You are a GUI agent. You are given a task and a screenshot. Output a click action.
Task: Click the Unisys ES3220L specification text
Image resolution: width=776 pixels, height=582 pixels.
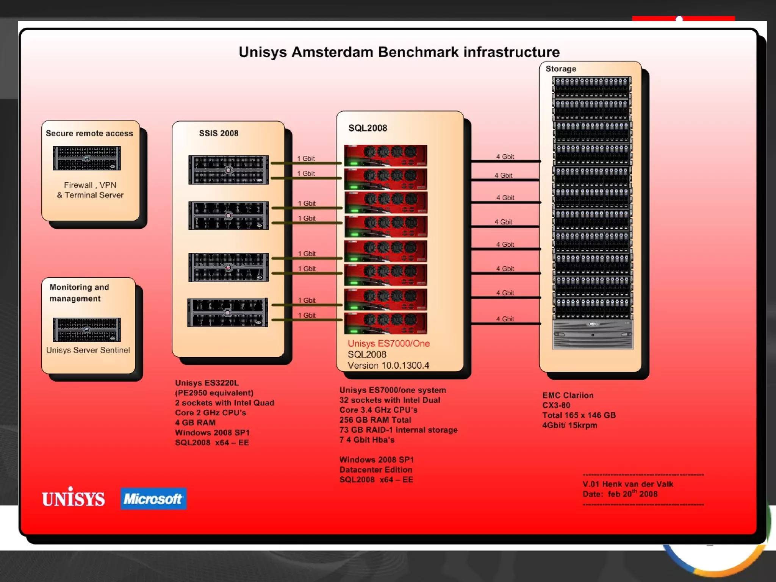coord(224,412)
